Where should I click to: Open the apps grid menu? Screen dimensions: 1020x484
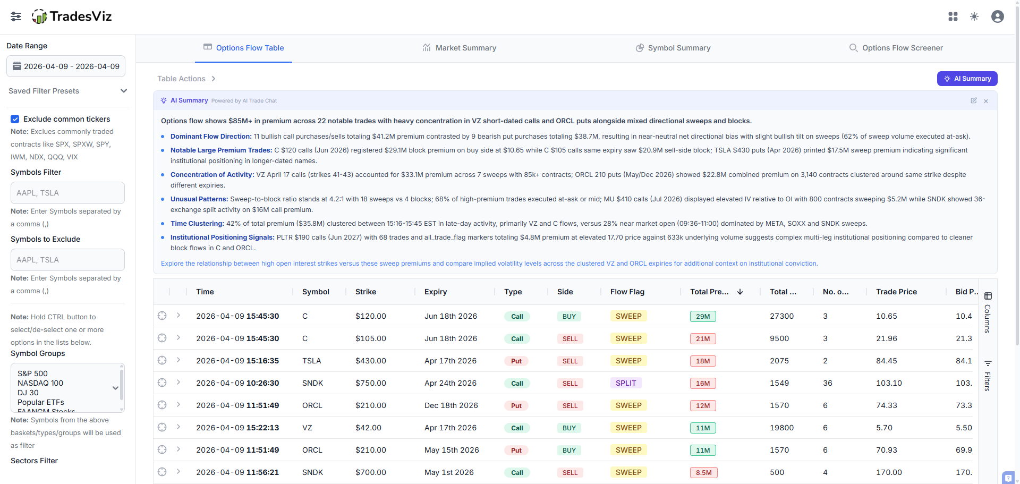[x=953, y=16]
